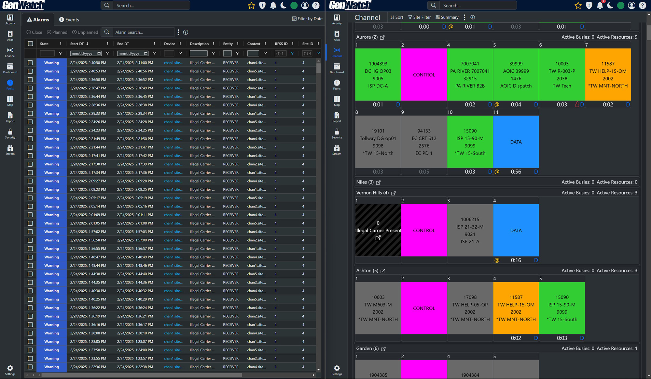Click the favorites star in right header
Viewport: 651px width, 379px height.
point(578,5)
